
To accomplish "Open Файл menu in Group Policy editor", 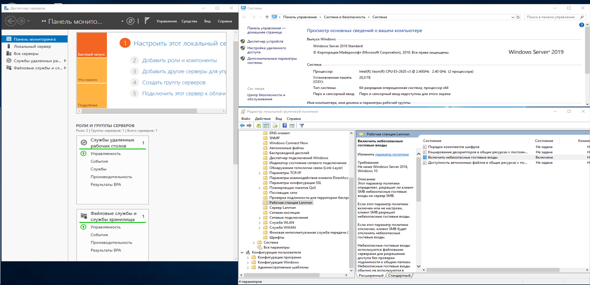I will tap(246, 119).
